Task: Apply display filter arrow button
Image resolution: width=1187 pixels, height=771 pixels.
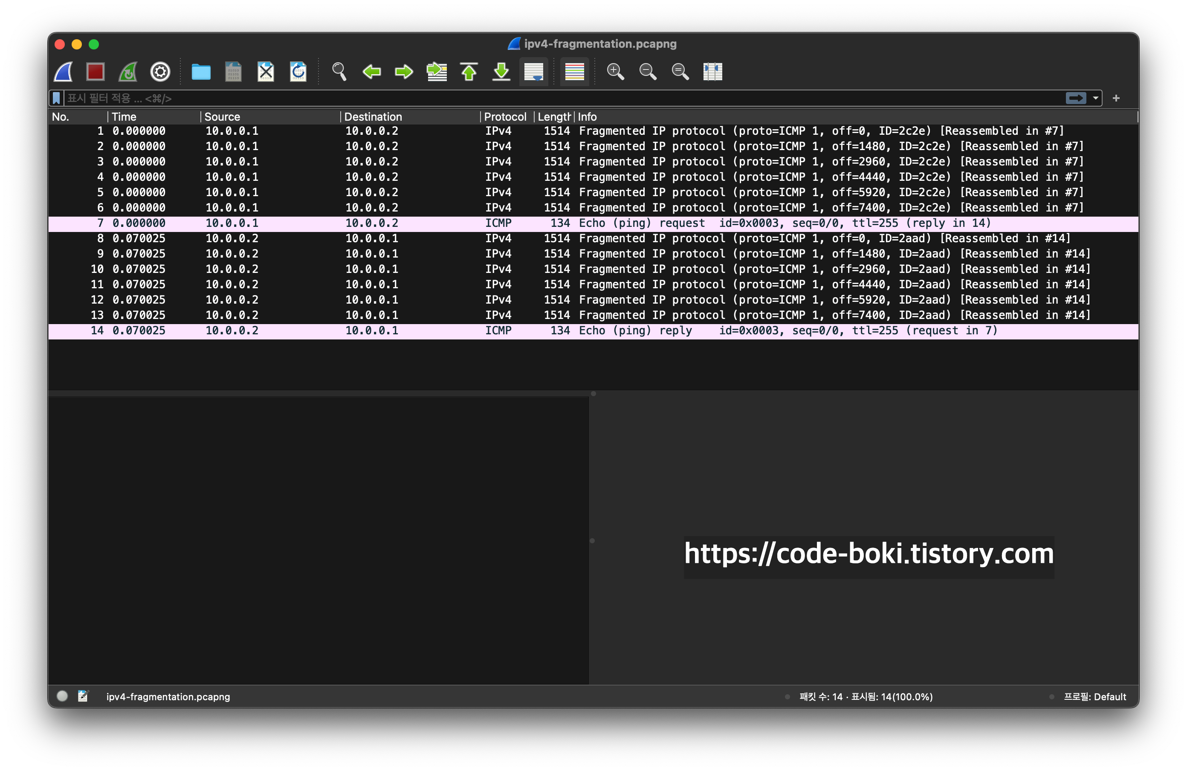Action: [1075, 98]
